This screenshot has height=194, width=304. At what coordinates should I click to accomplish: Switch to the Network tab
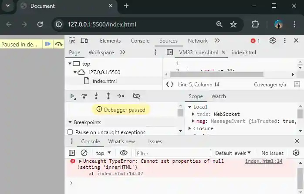click(x=198, y=41)
